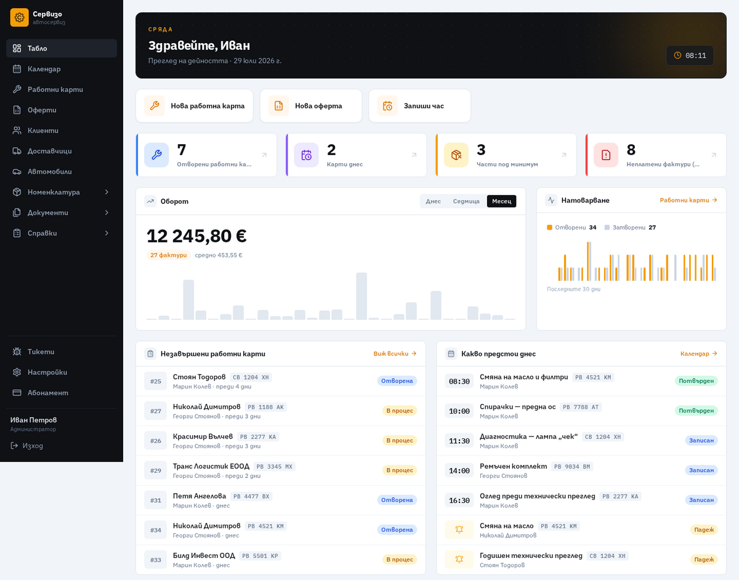739x580 pixels.
Task: Go to Клиенти in the sidebar
Action: 62,131
